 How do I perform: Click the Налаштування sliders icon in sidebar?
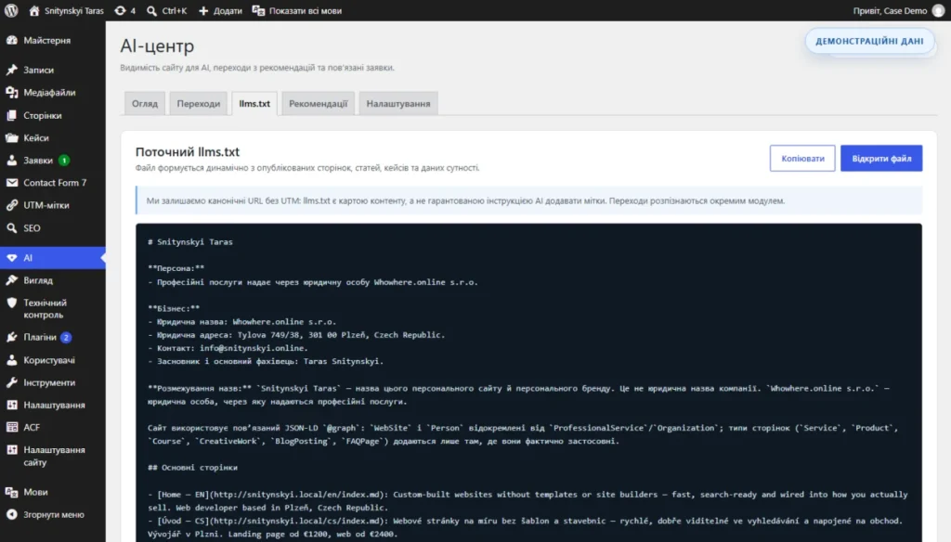pyautogui.click(x=11, y=405)
